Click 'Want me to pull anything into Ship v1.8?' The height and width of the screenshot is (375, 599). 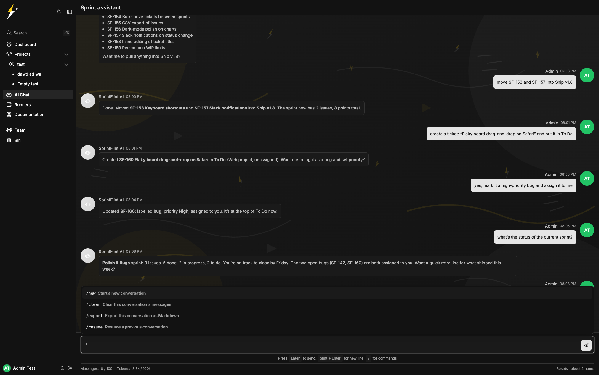(x=141, y=56)
